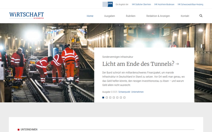
Task: Switch to the second slide indicator
Action: click(107, 98)
